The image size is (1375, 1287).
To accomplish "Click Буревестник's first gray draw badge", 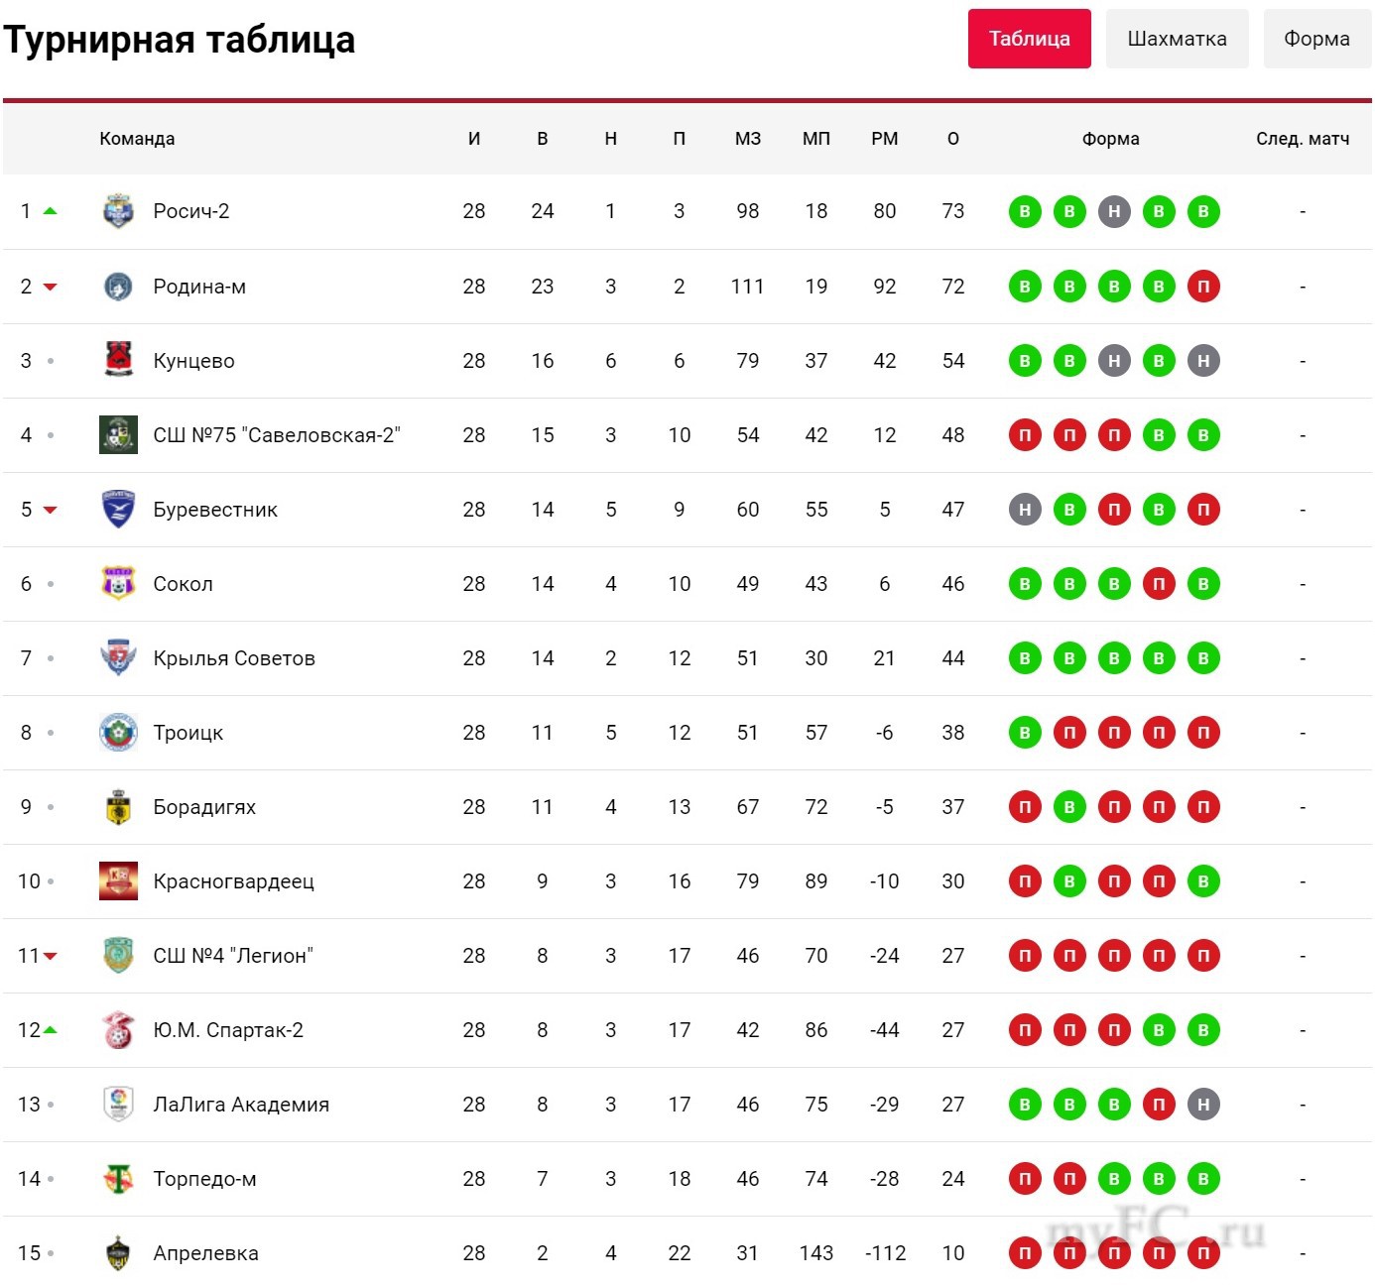I will (x=1025, y=510).
